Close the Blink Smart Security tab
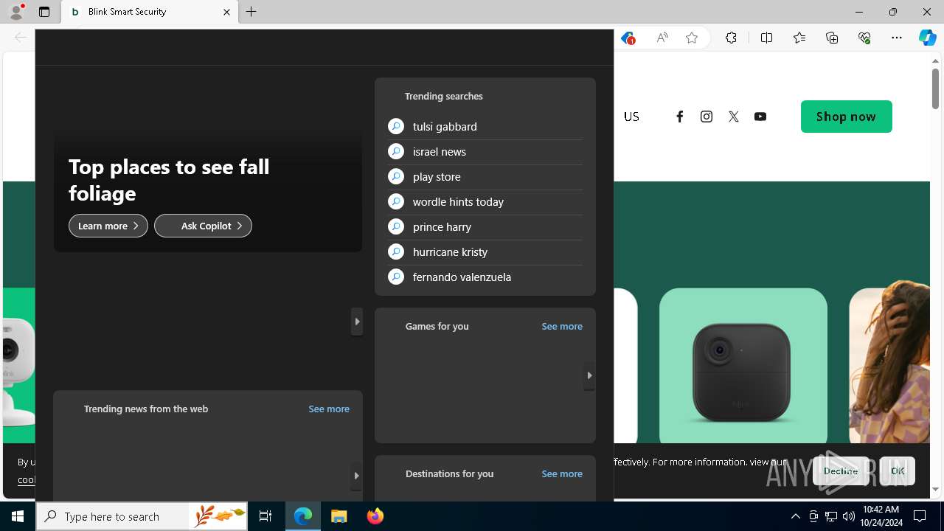 coord(226,12)
